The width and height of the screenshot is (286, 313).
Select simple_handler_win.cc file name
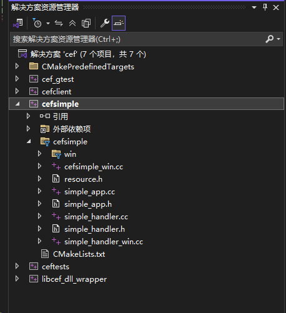coord(104,242)
